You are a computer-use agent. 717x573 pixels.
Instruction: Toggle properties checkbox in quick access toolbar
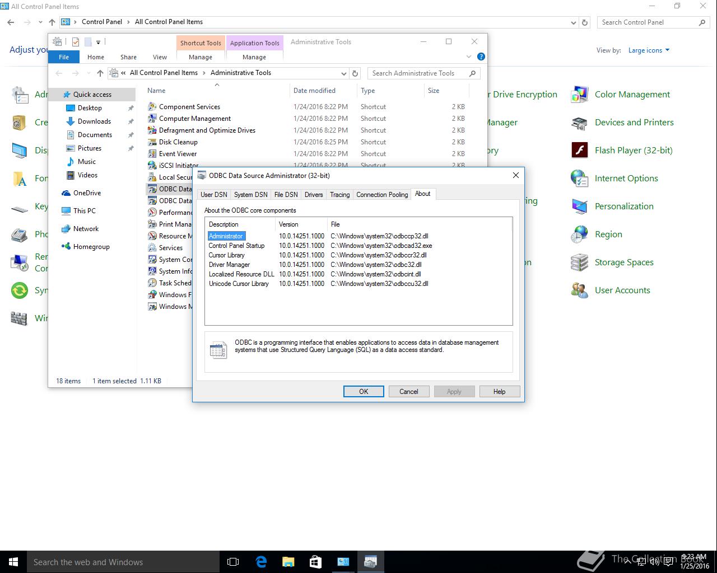tap(76, 42)
